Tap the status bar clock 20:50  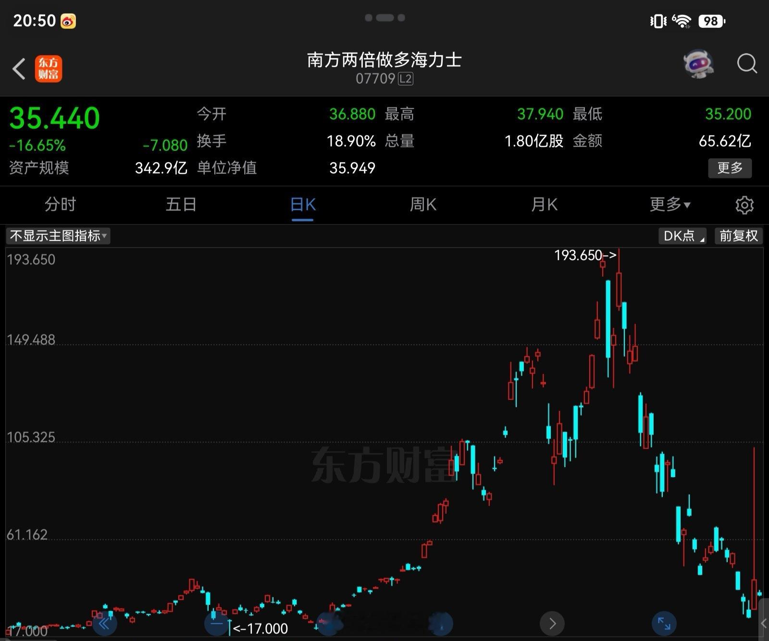tap(35, 21)
